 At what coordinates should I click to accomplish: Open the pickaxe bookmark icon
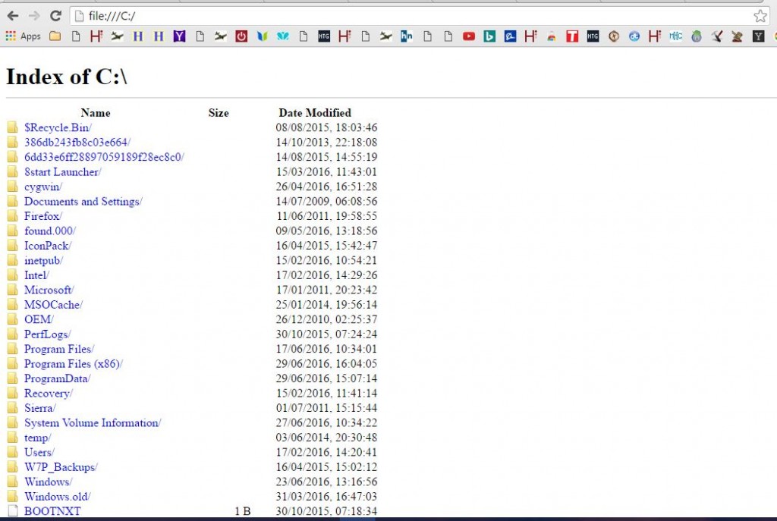pyautogui.click(x=716, y=36)
